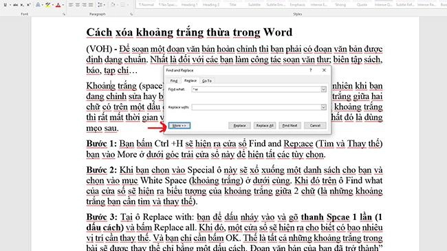
Task: Apply superscript formatting
Action: pyautogui.click(x=28, y=5)
